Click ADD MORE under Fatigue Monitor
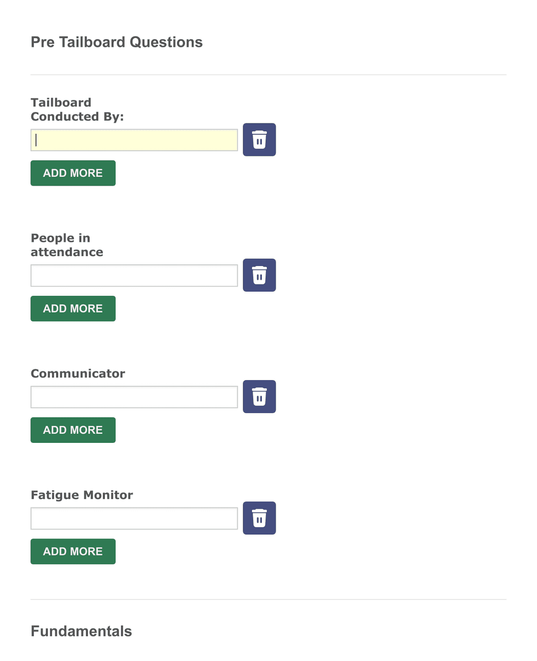 point(73,551)
